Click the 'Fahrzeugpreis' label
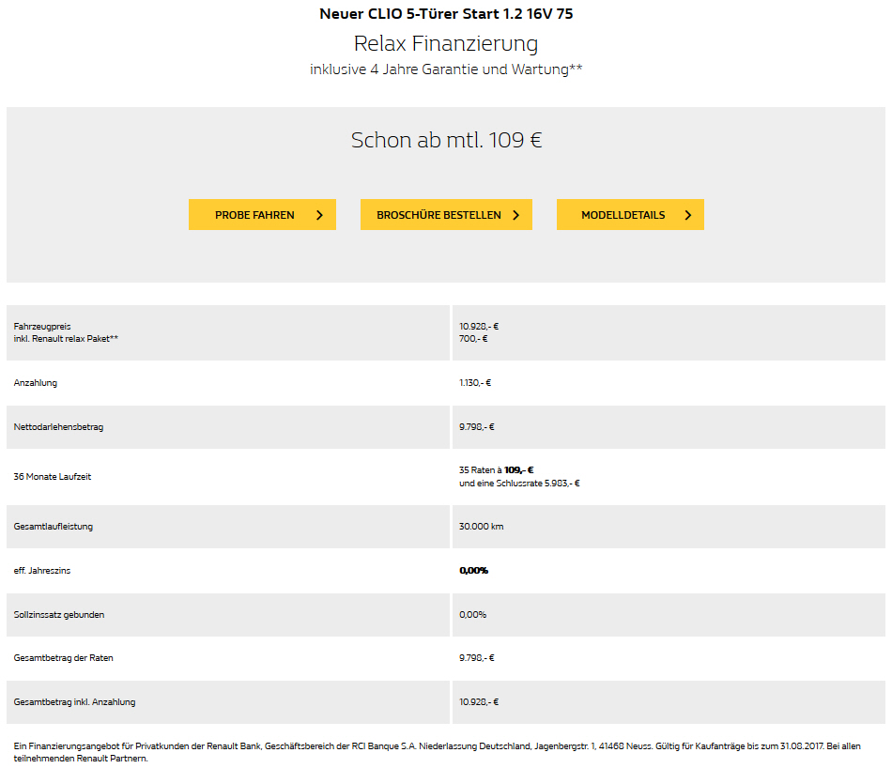The image size is (892, 768). coord(42,327)
